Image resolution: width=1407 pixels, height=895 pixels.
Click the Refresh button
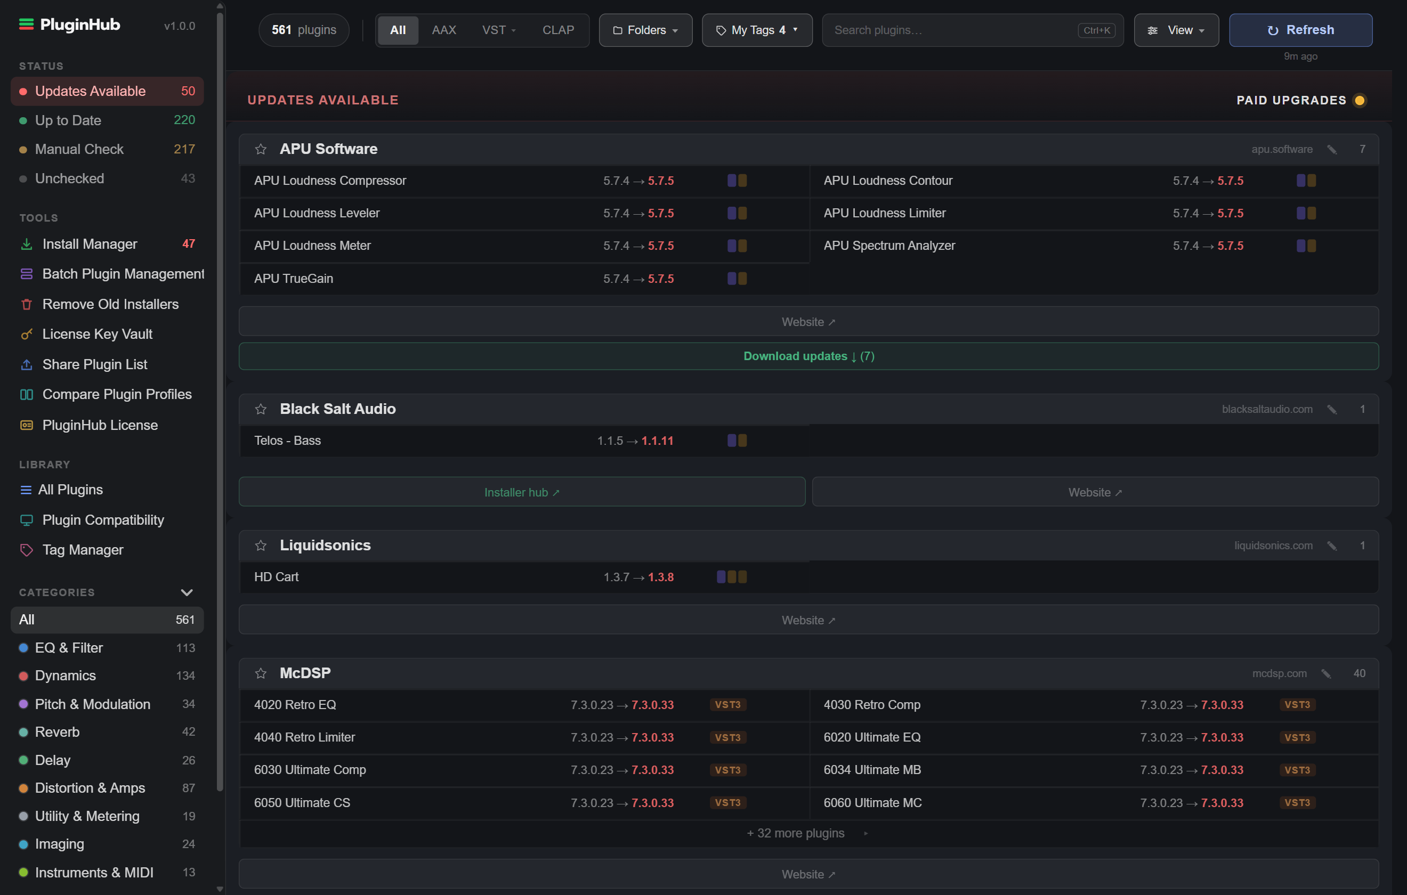coord(1300,30)
